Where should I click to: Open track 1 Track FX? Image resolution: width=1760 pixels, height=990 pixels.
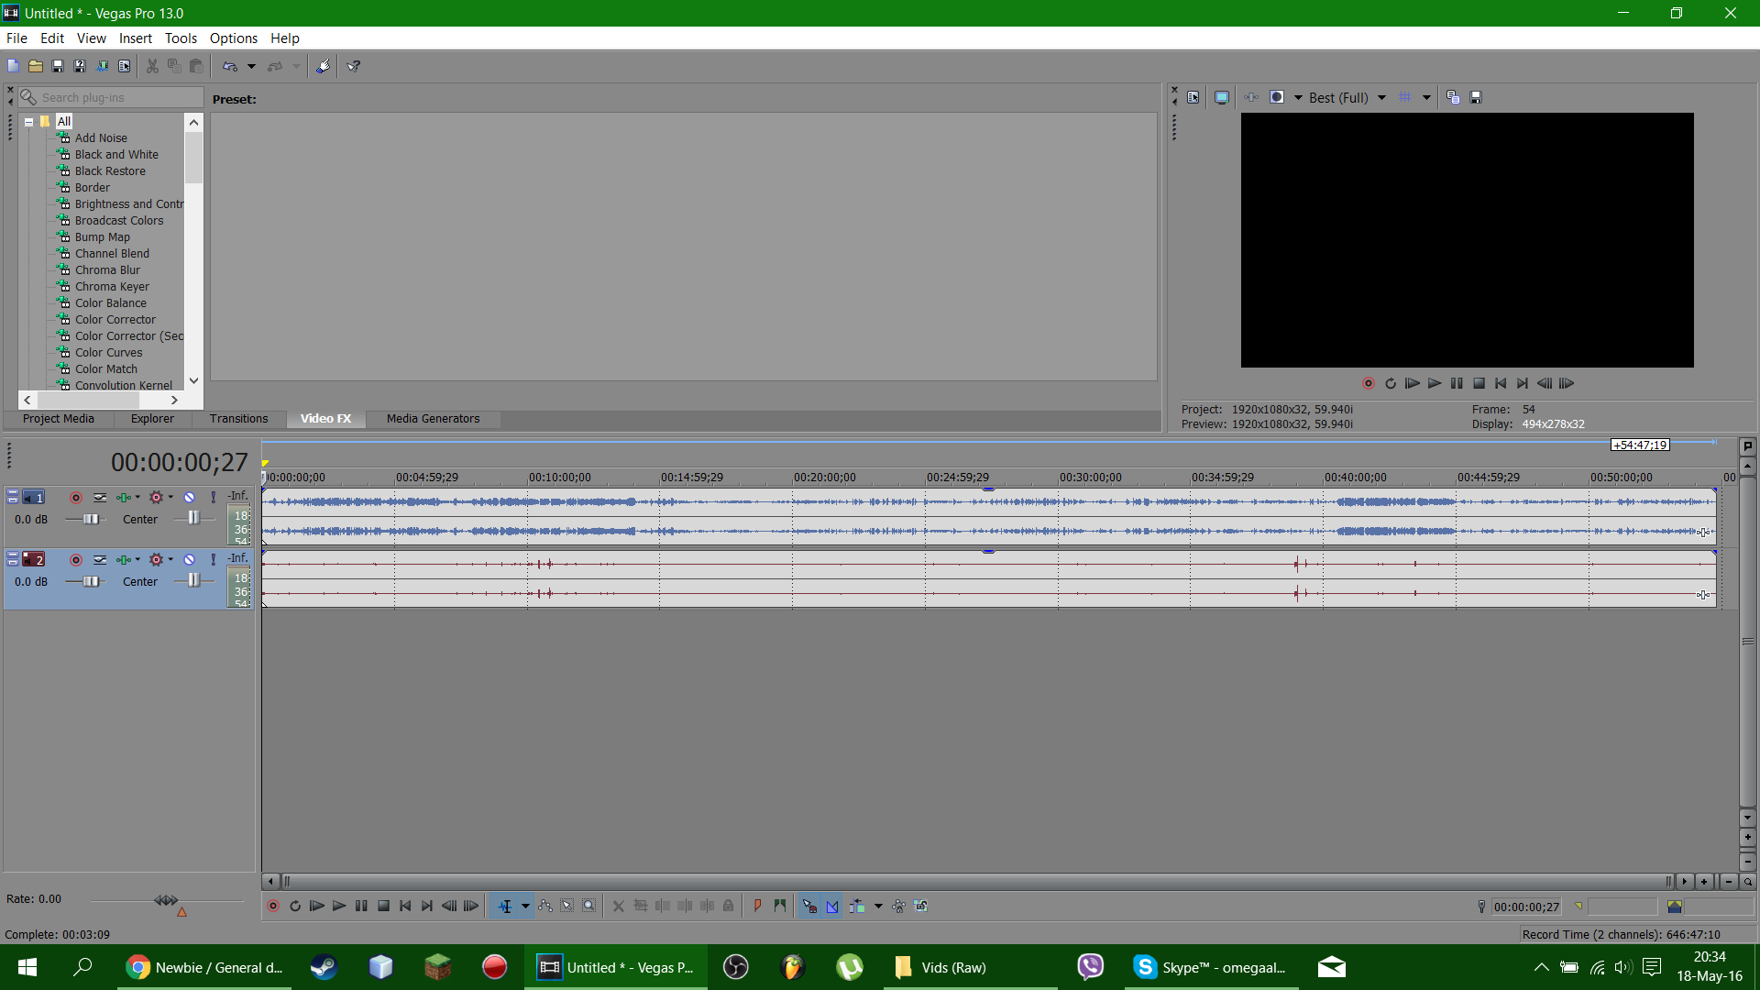(x=123, y=498)
